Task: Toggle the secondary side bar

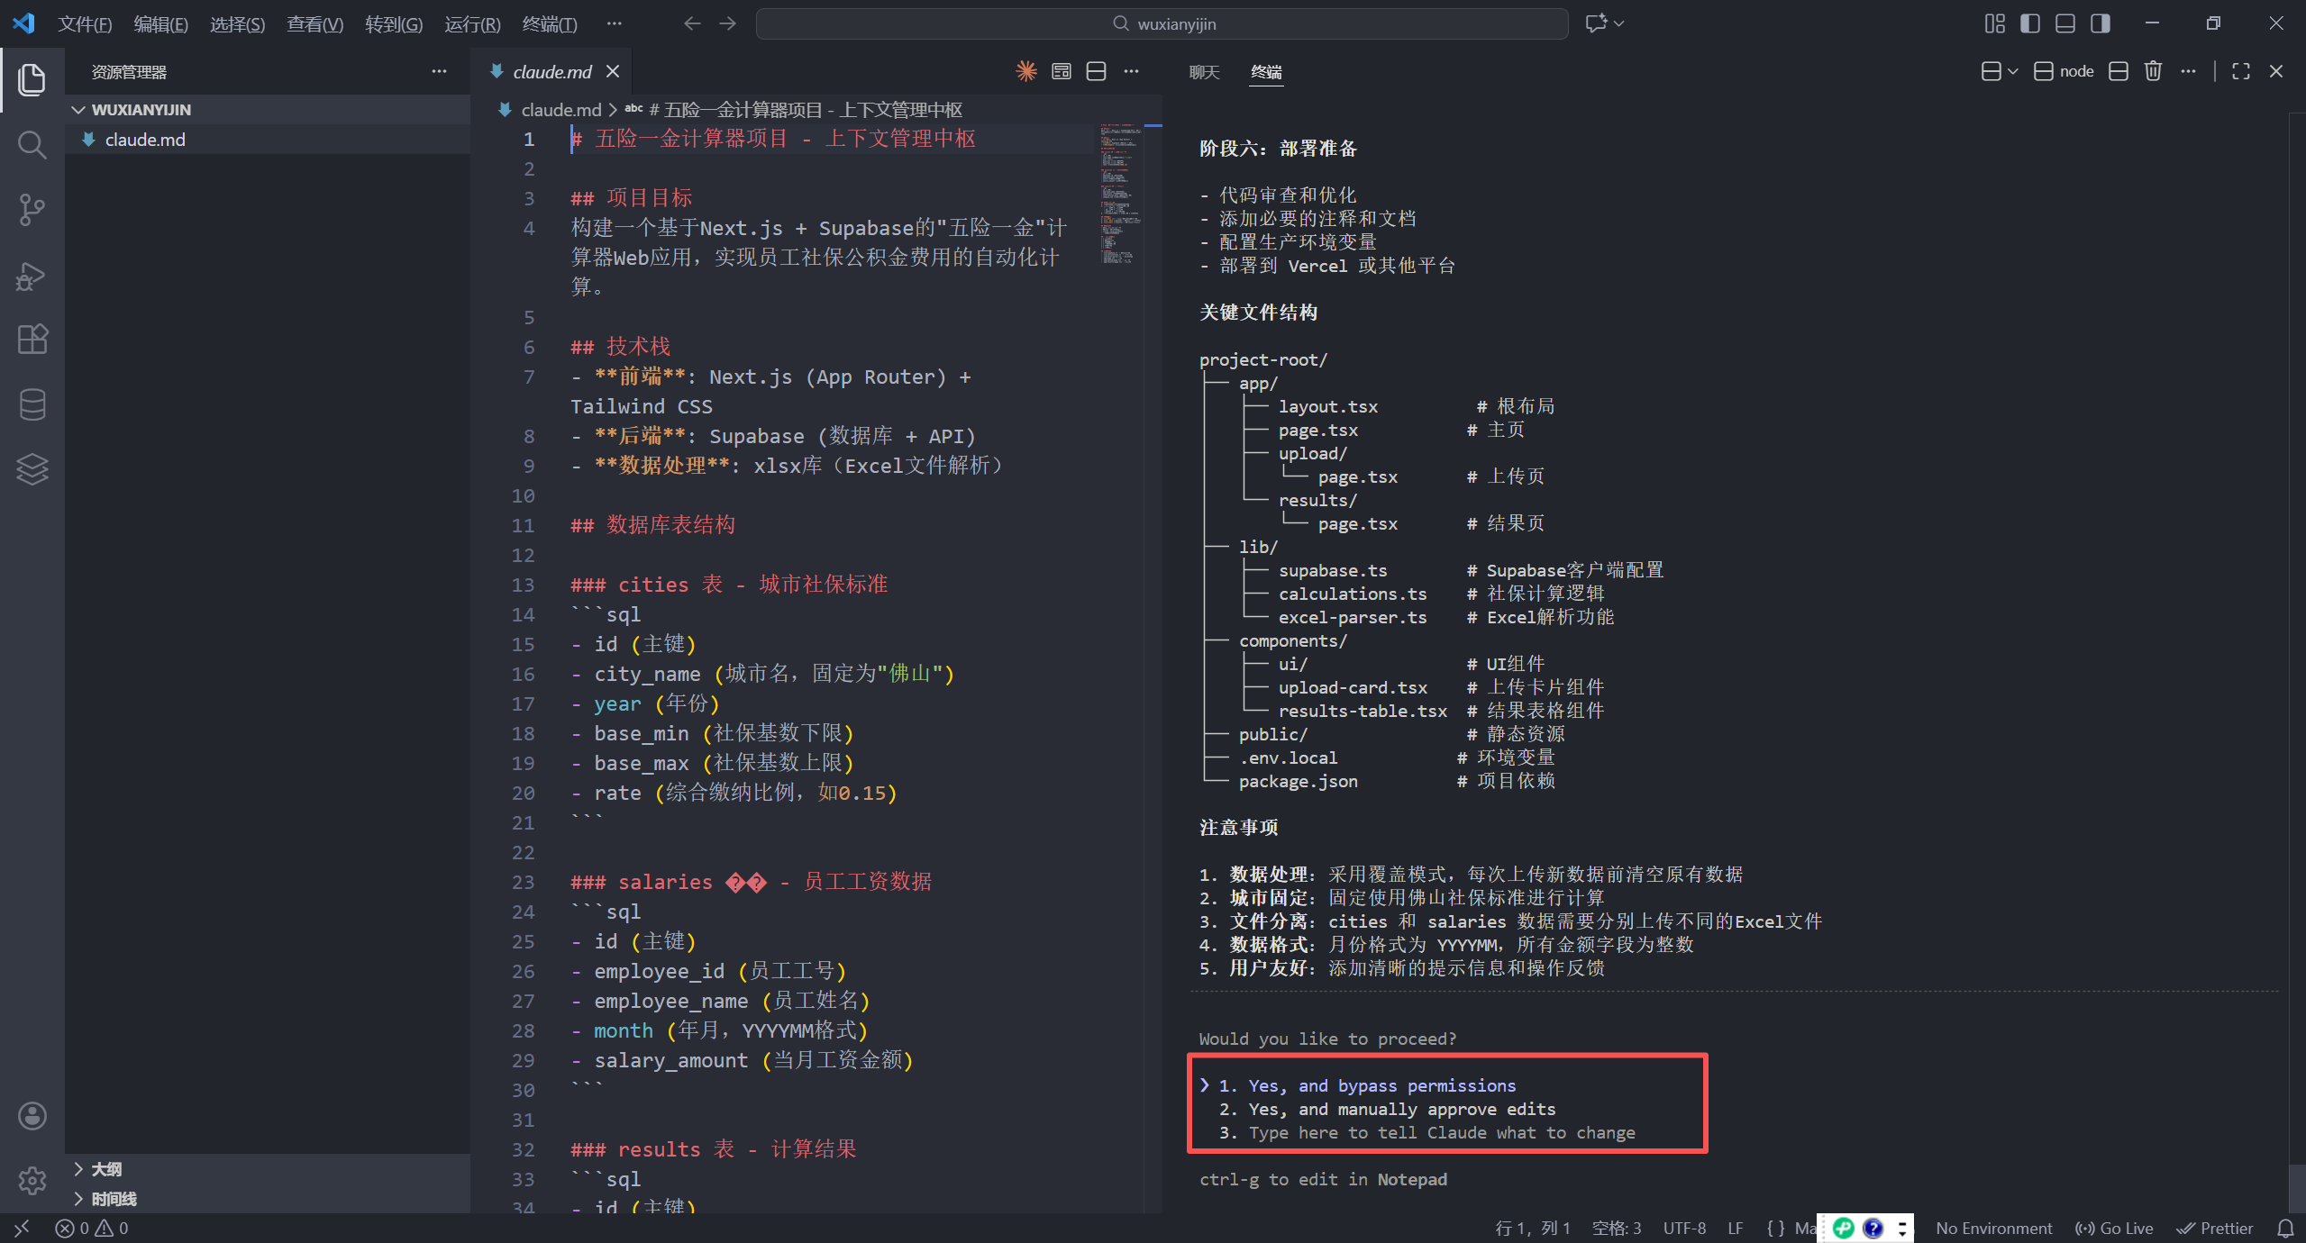Action: coord(2101,23)
